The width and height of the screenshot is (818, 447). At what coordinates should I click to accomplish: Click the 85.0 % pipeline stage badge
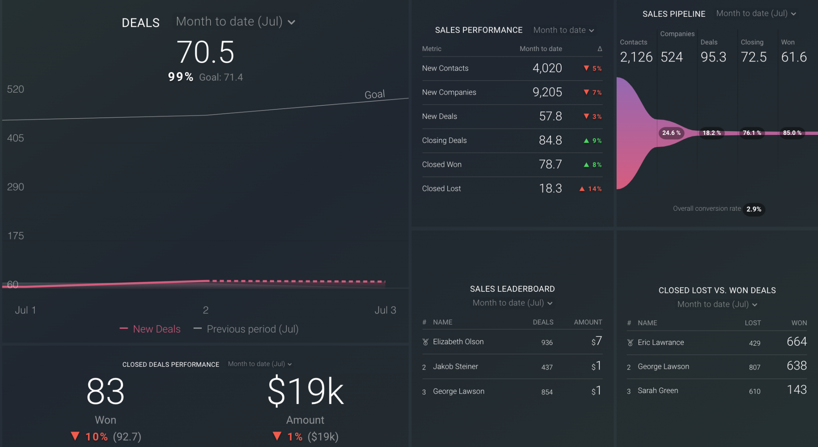coord(792,133)
